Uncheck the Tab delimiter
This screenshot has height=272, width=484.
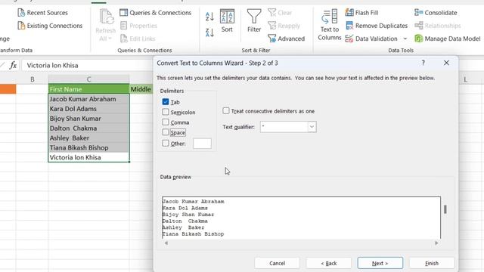coord(166,102)
